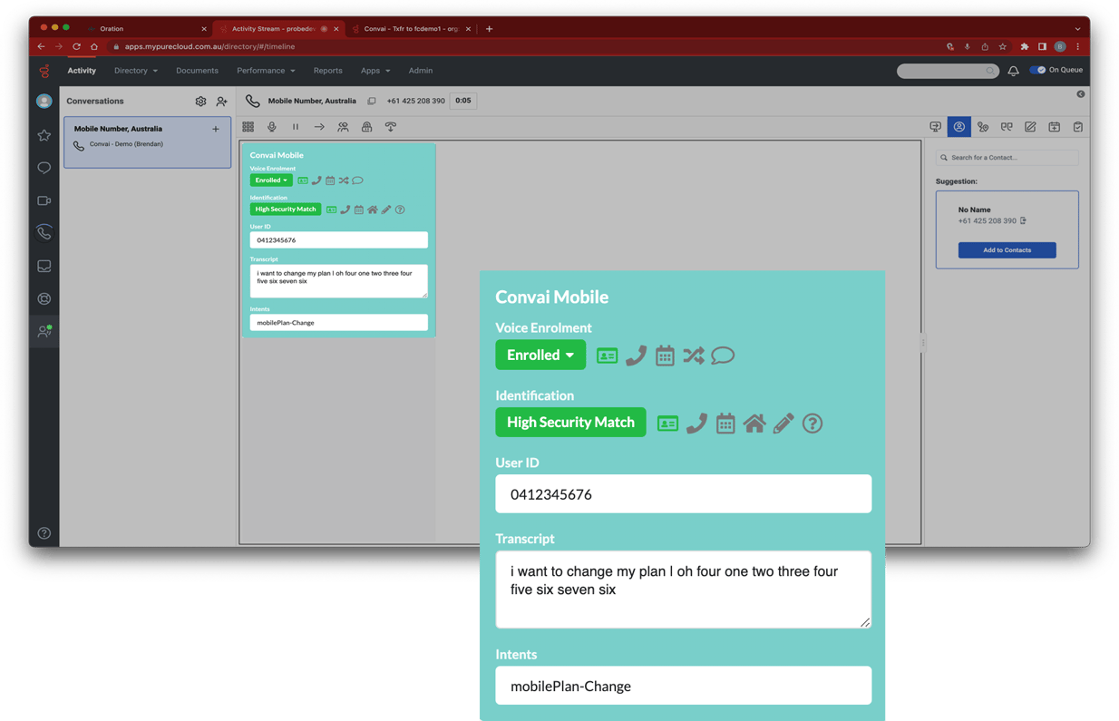Click the add-person icon beside Conversations

click(x=221, y=102)
